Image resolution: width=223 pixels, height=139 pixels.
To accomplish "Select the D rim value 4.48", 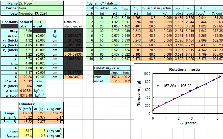I will (x=25, y=63).
